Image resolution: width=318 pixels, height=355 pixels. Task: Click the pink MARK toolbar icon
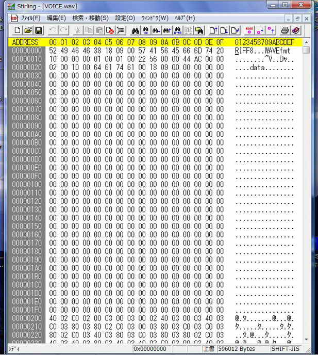249,30
